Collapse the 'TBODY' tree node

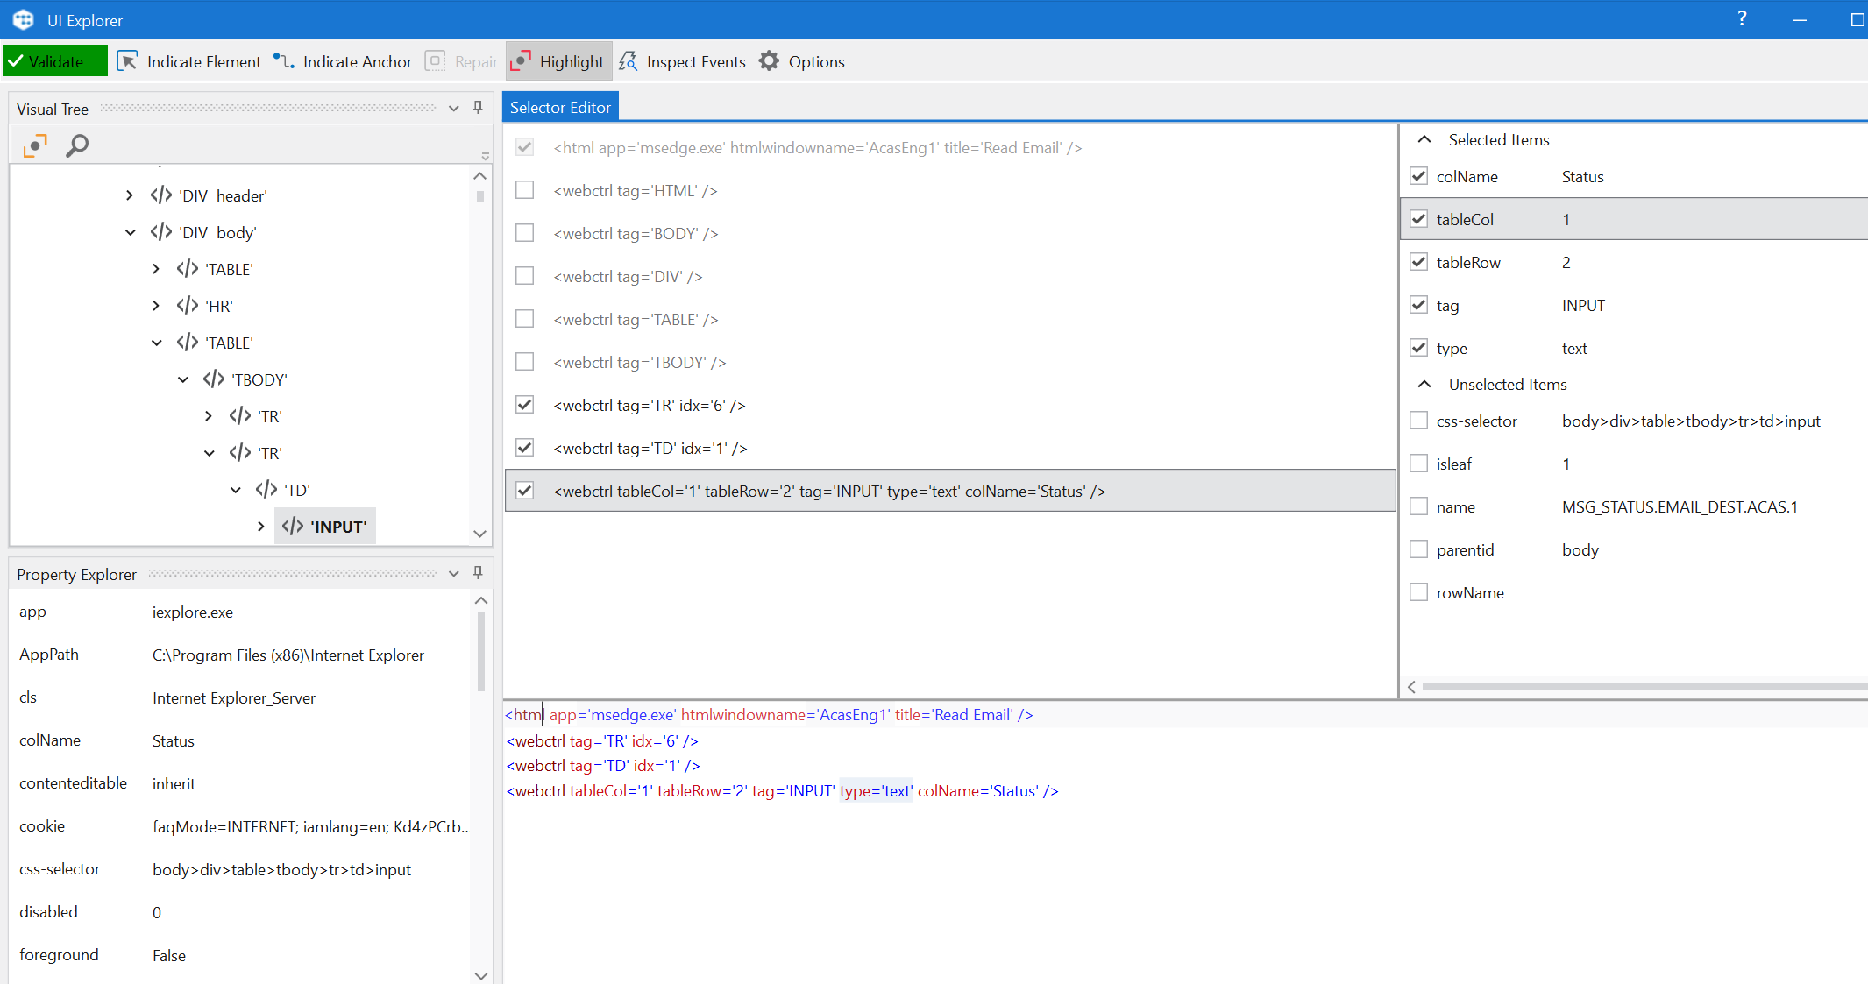[x=182, y=379]
